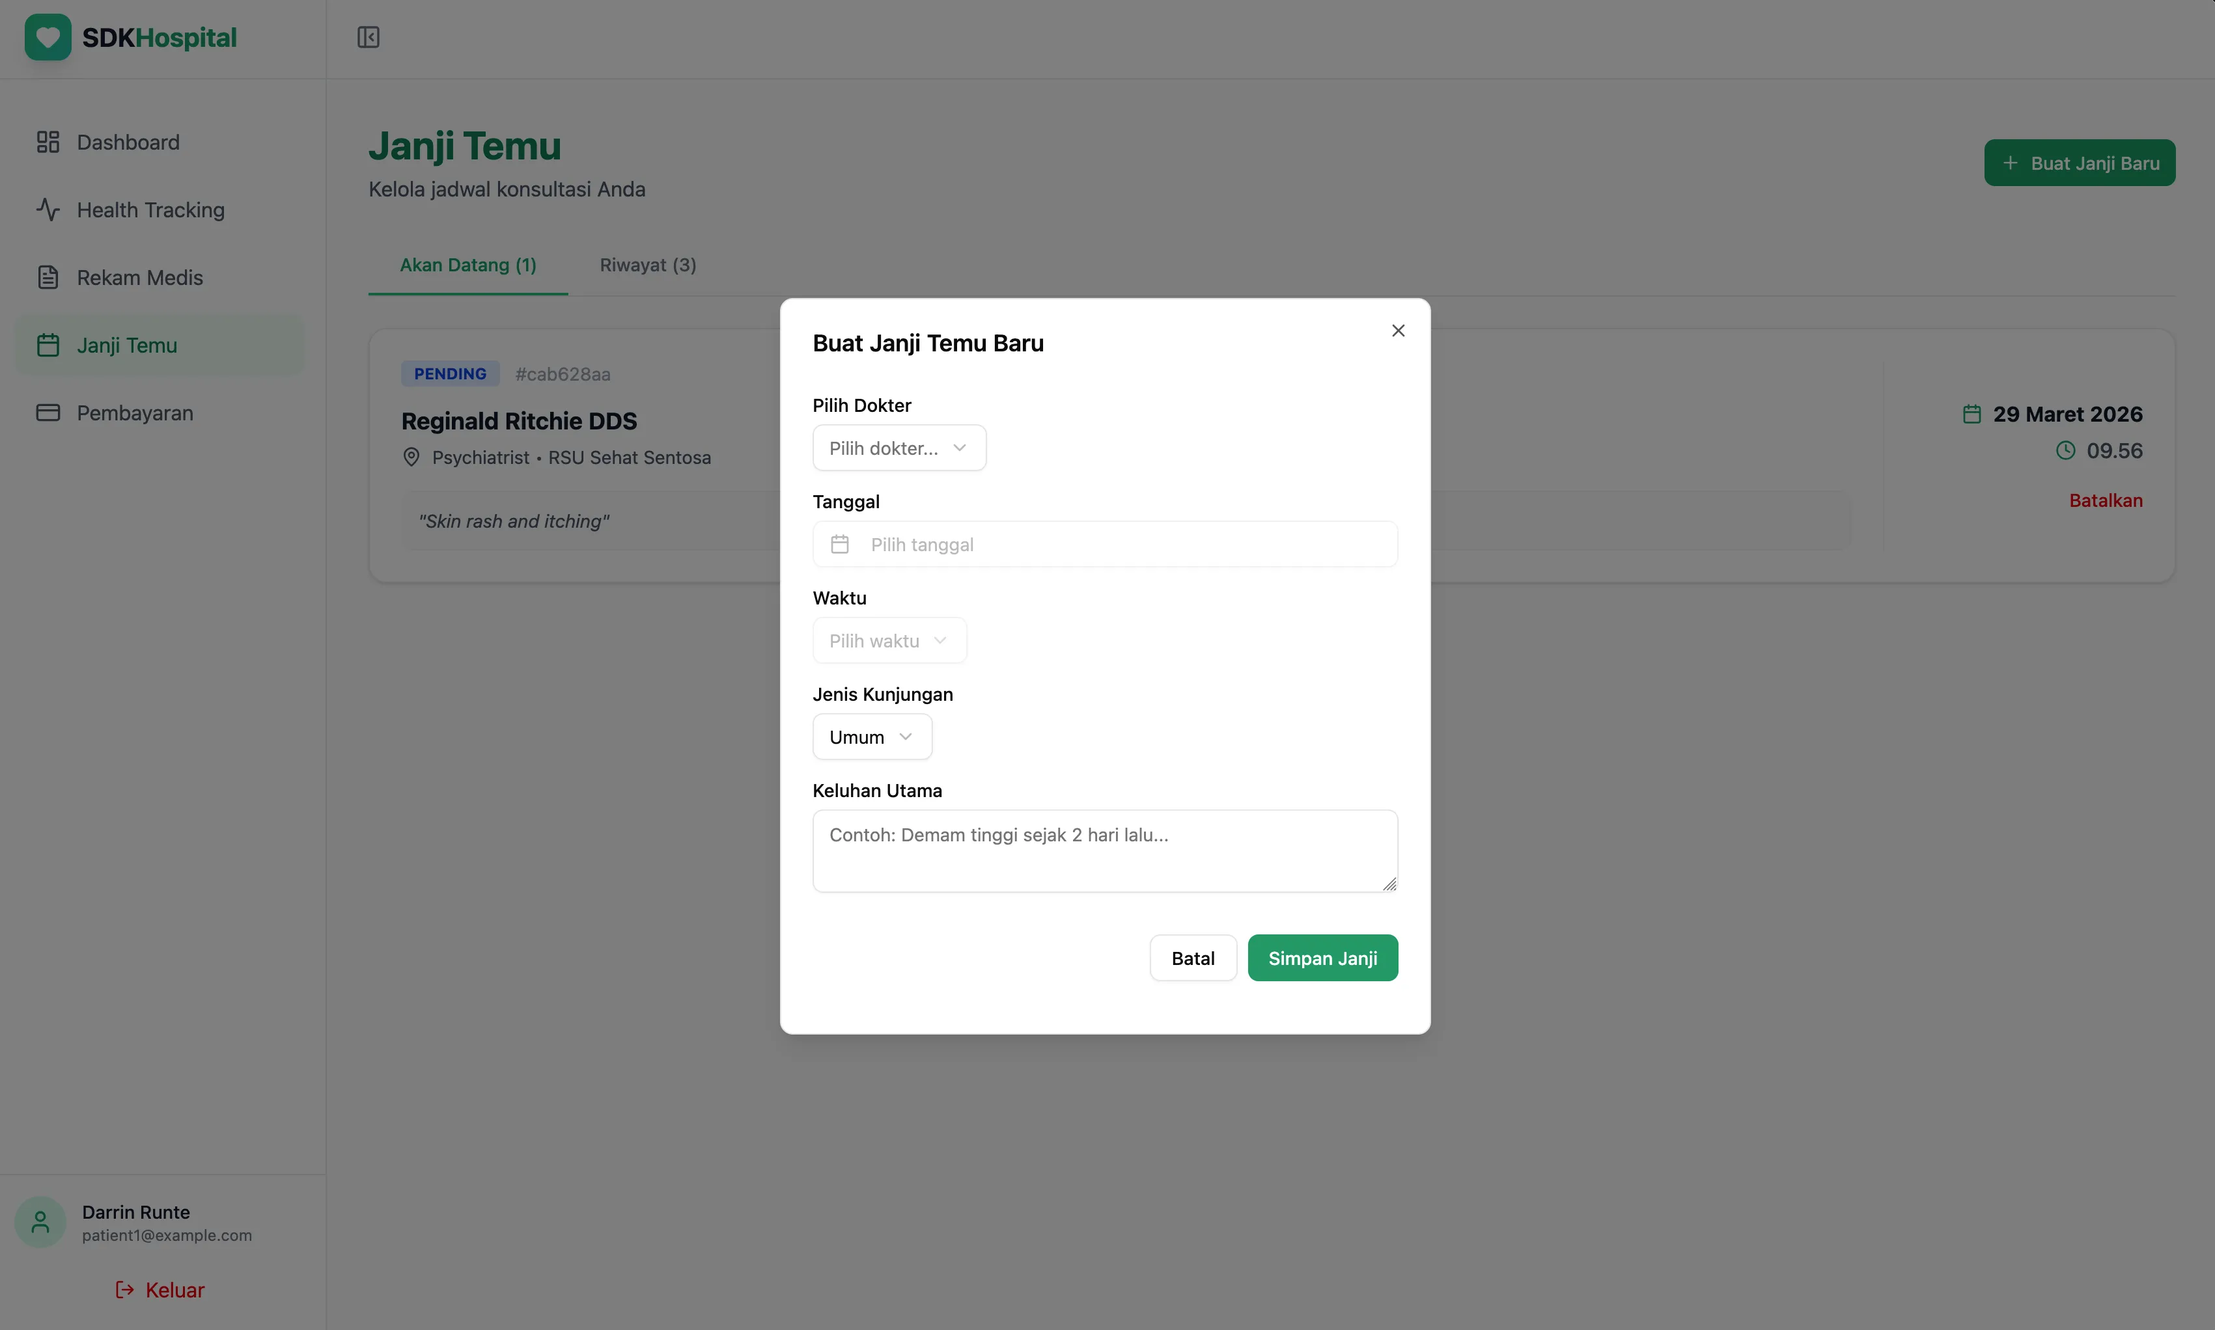This screenshot has height=1330, width=2215.
Task: Switch to the Riwayat tab
Action: tap(647, 264)
